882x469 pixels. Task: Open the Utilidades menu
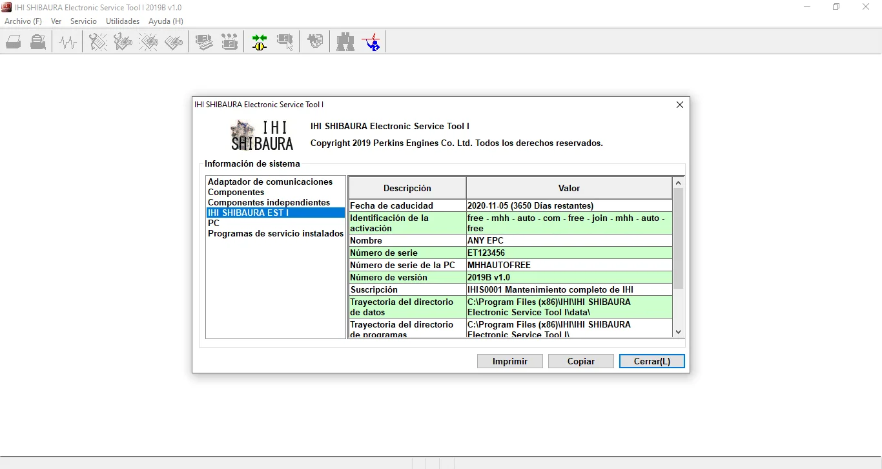tap(123, 21)
